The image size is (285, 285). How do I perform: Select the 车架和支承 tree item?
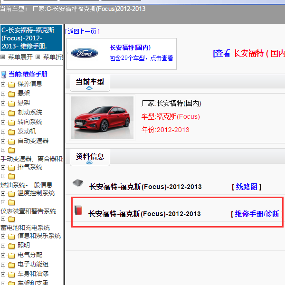click(33, 283)
